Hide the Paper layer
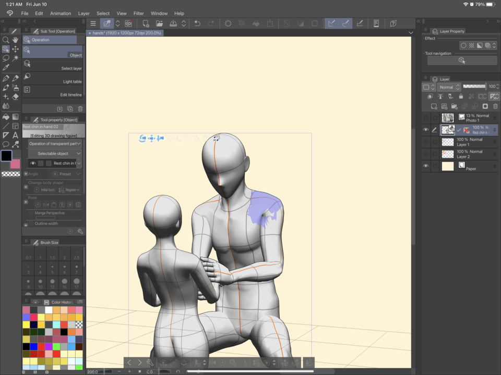Image resolution: width=501 pixels, height=375 pixels. pyautogui.click(x=426, y=166)
